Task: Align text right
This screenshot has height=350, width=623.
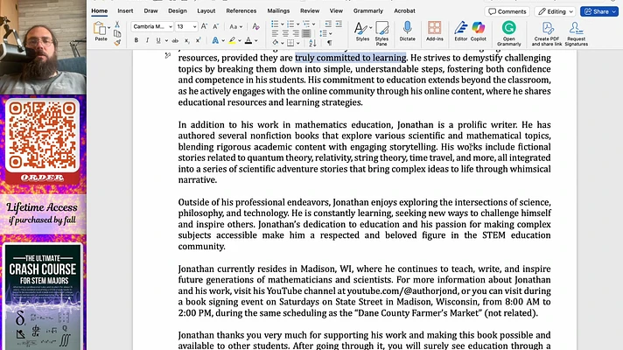Action: coord(296,33)
